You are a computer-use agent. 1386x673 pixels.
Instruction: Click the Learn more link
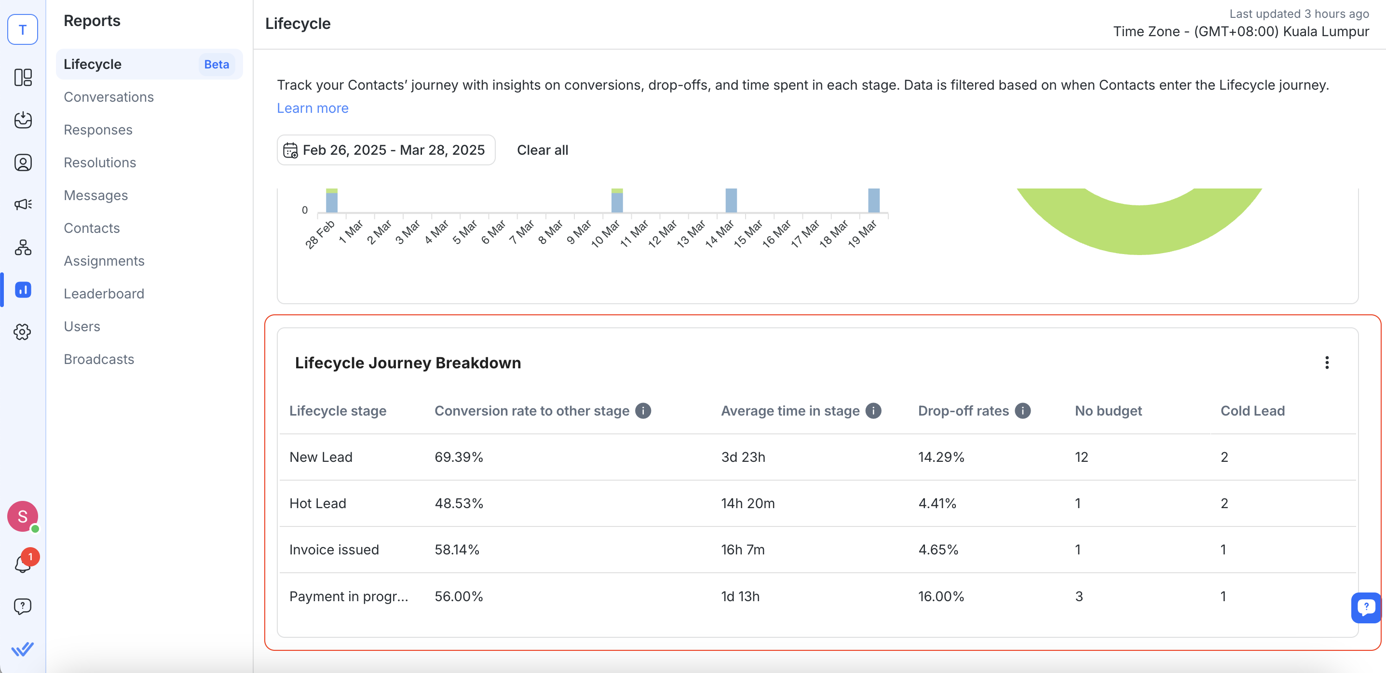click(313, 108)
